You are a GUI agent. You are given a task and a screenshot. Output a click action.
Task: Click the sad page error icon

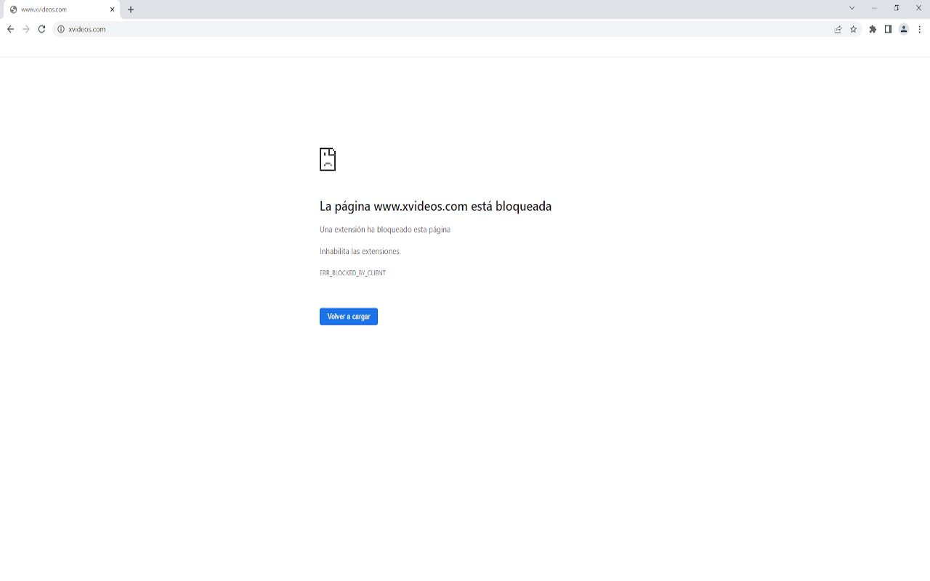point(328,159)
